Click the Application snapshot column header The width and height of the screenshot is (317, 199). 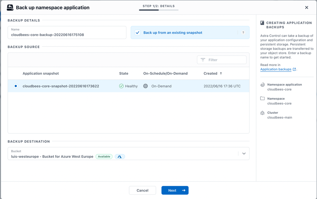(40, 73)
